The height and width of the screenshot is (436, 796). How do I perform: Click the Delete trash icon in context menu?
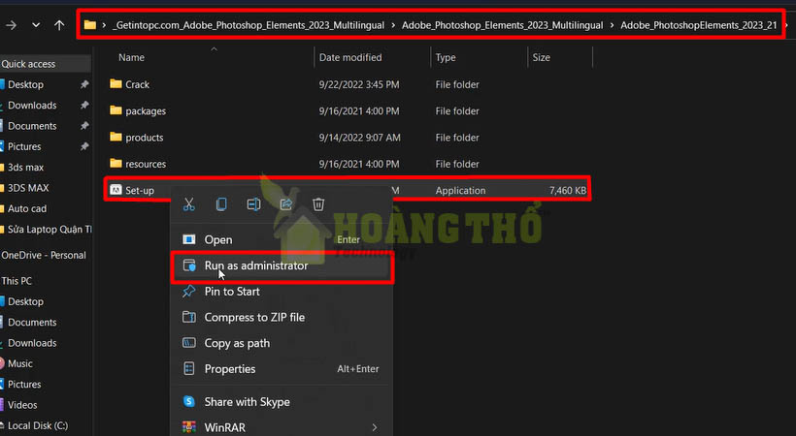[318, 204]
